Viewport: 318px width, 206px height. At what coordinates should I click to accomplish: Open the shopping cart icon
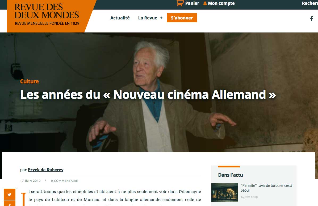pos(180,3)
